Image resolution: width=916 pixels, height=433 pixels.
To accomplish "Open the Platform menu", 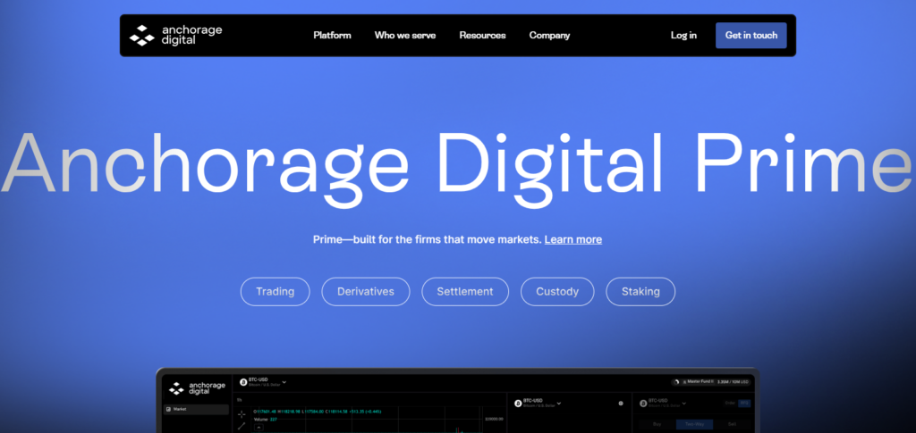I will (332, 35).
